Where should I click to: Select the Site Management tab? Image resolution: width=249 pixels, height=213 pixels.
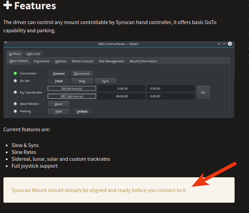pyautogui.click(x=111, y=61)
